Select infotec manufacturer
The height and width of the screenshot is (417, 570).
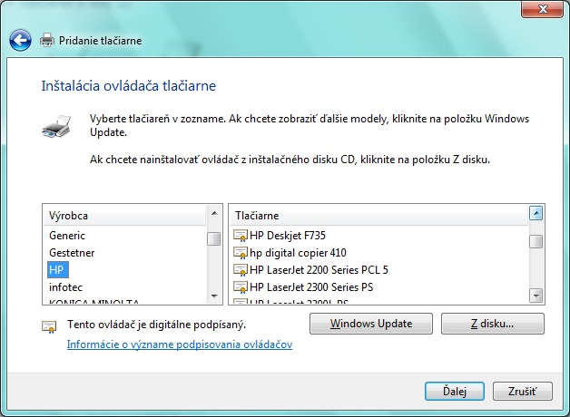65,287
